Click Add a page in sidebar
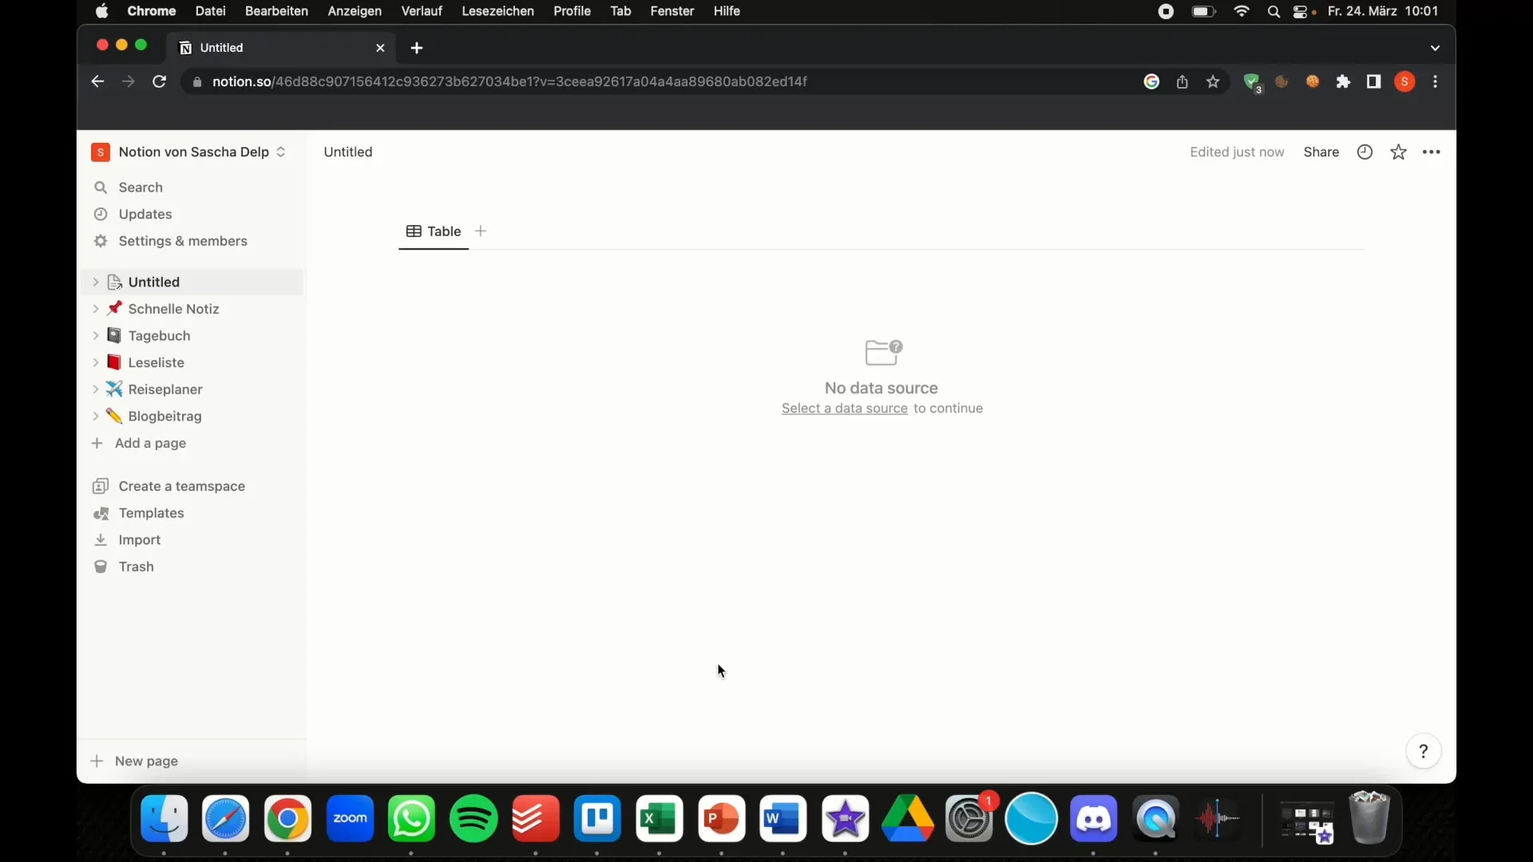Image resolution: width=1533 pixels, height=862 pixels. click(149, 443)
